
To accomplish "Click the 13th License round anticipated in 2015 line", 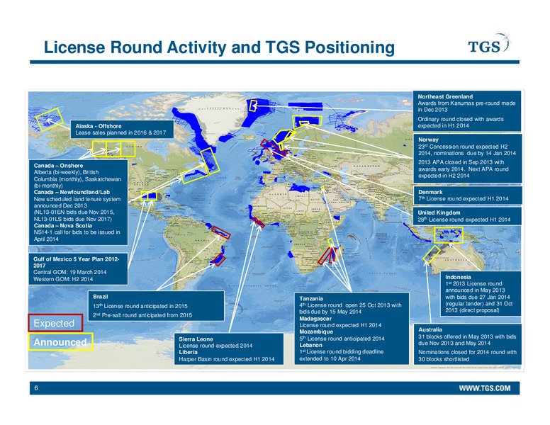I will [x=140, y=306].
